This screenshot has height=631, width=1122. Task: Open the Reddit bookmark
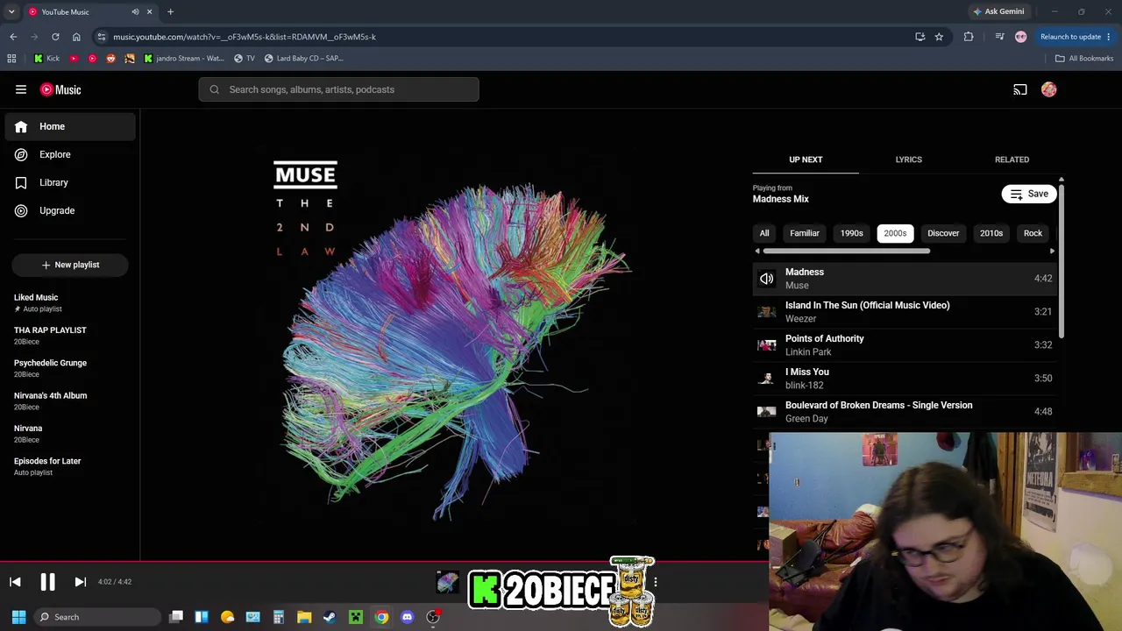point(110,59)
